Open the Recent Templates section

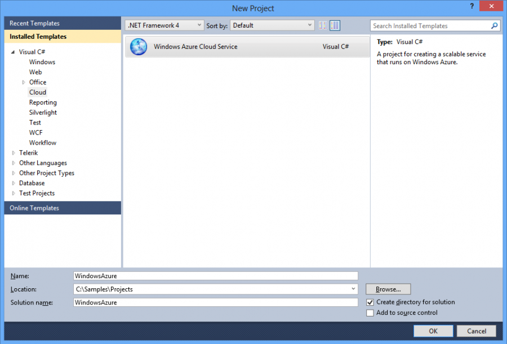click(63, 23)
